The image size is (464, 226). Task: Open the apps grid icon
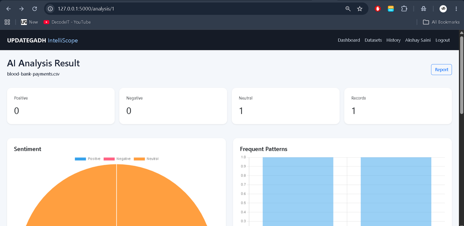[x=7, y=22]
